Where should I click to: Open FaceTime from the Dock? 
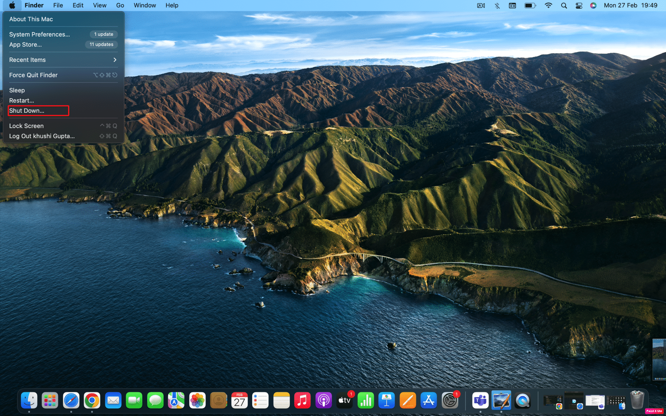134,401
